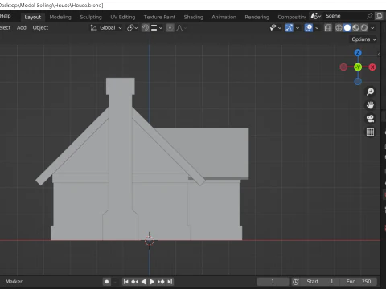Switch to the Animation workspace tab

coord(224,17)
